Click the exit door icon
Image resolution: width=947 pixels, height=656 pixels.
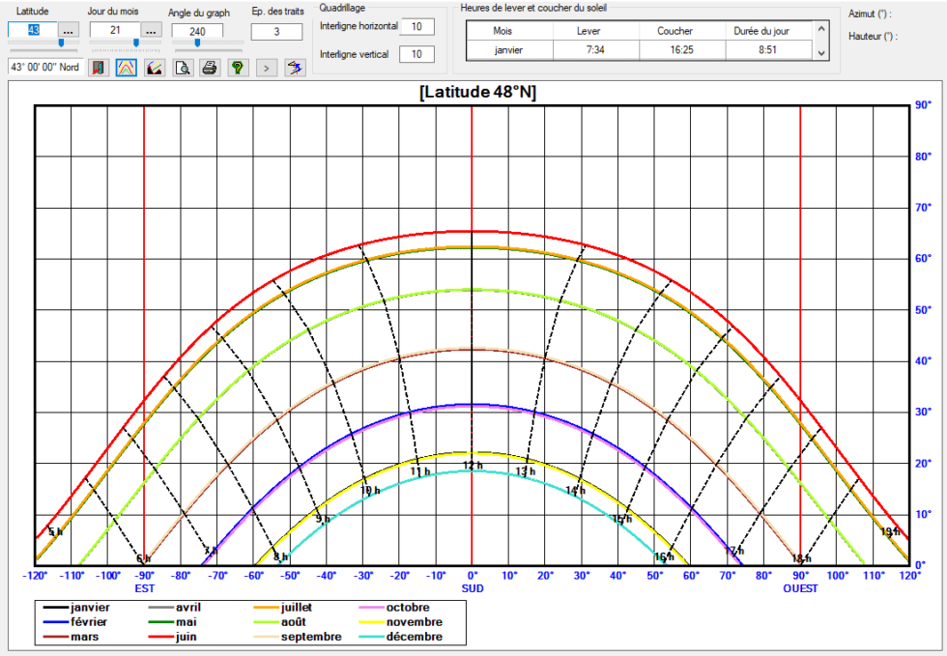pyautogui.click(x=98, y=68)
